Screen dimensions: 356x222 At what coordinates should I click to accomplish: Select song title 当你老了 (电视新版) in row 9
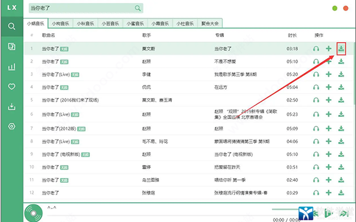click(61, 154)
